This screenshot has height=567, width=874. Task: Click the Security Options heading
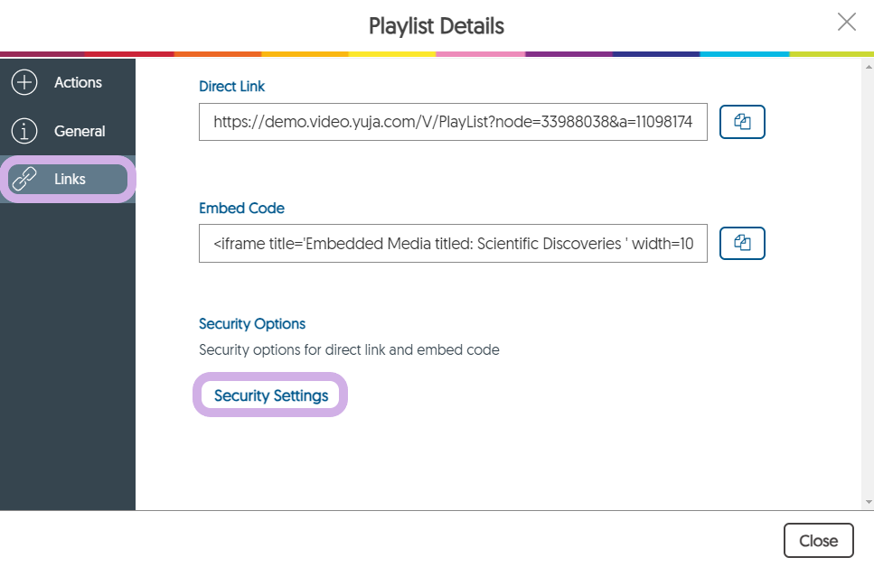click(252, 323)
